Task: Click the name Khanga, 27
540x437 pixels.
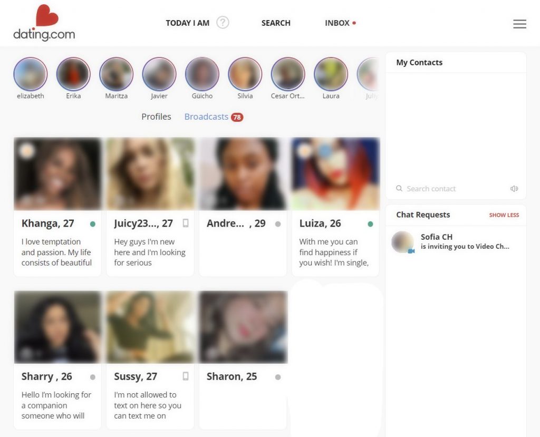Action: pos(48,224)
